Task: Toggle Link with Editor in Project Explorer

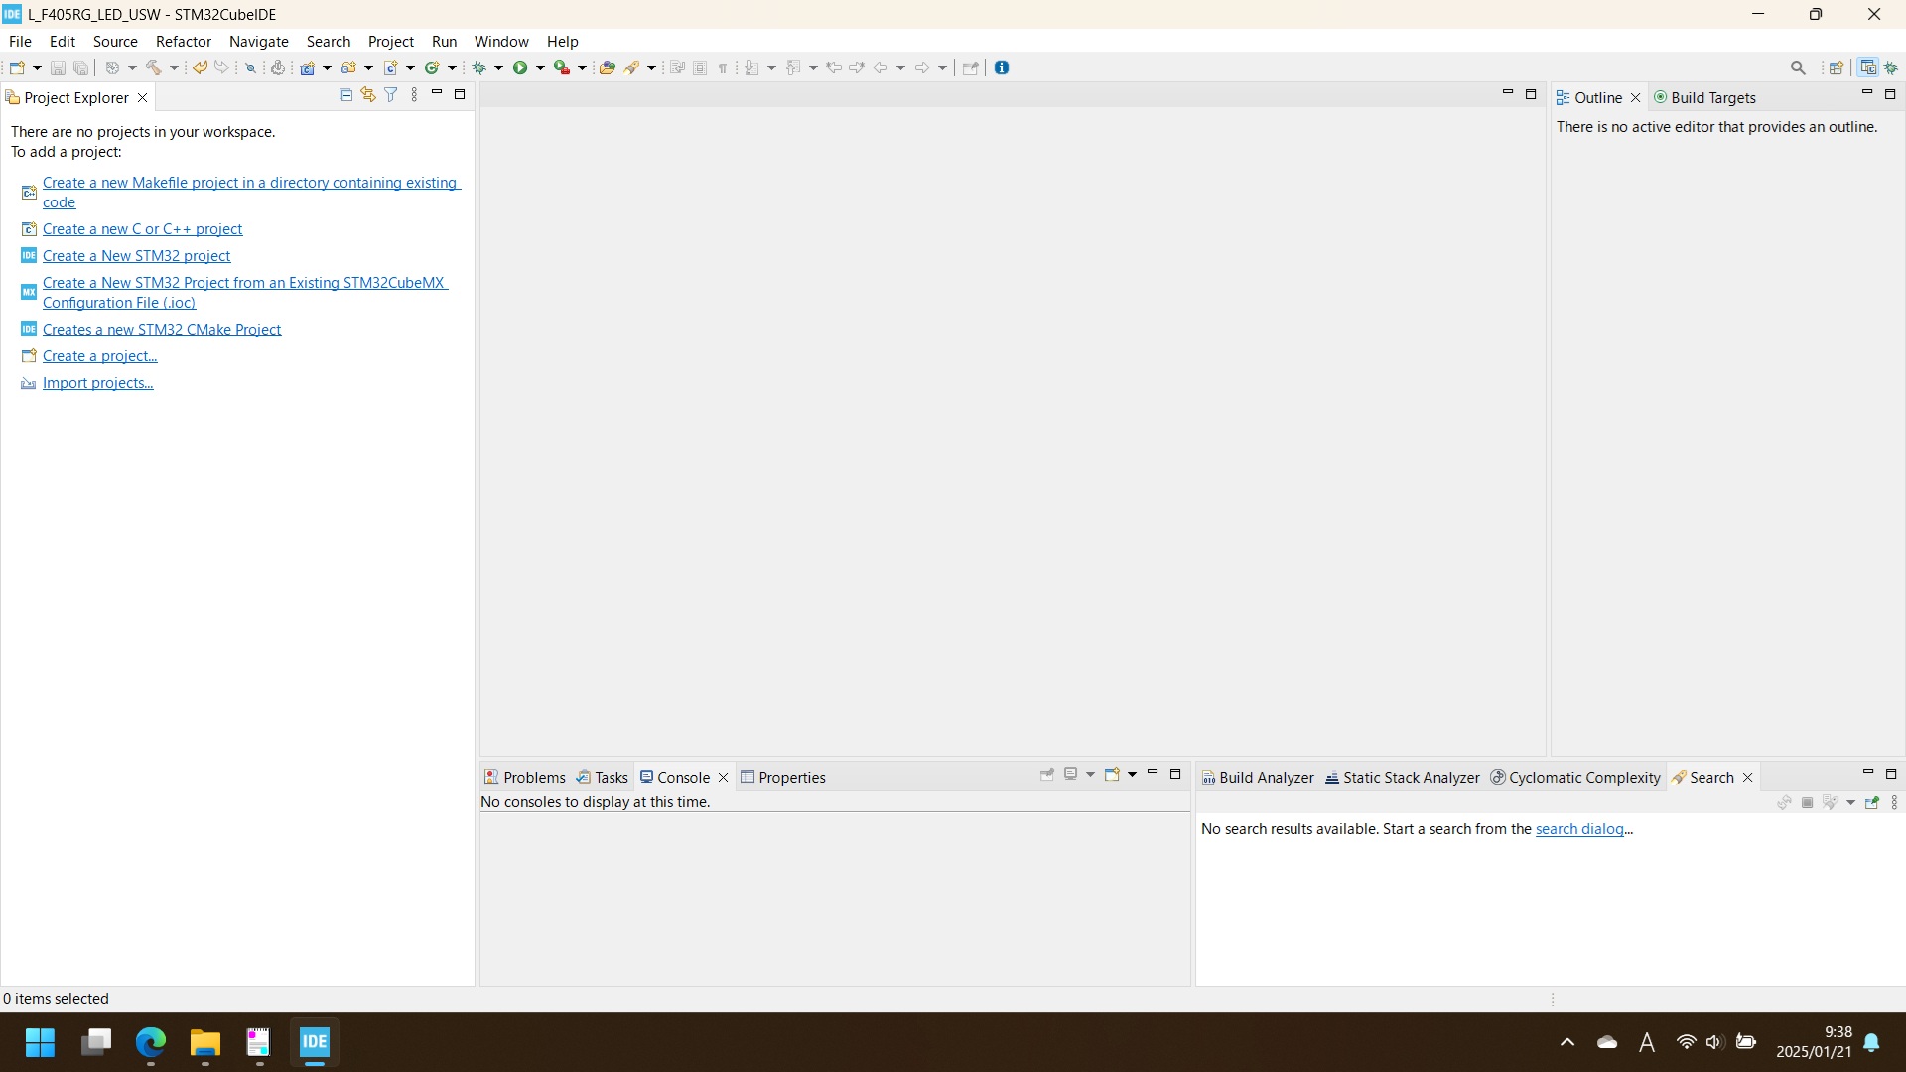Action: [368, 94]
